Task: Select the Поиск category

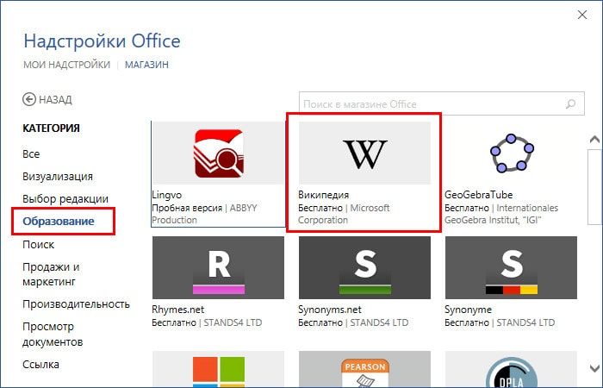Action: coord(38,245)
